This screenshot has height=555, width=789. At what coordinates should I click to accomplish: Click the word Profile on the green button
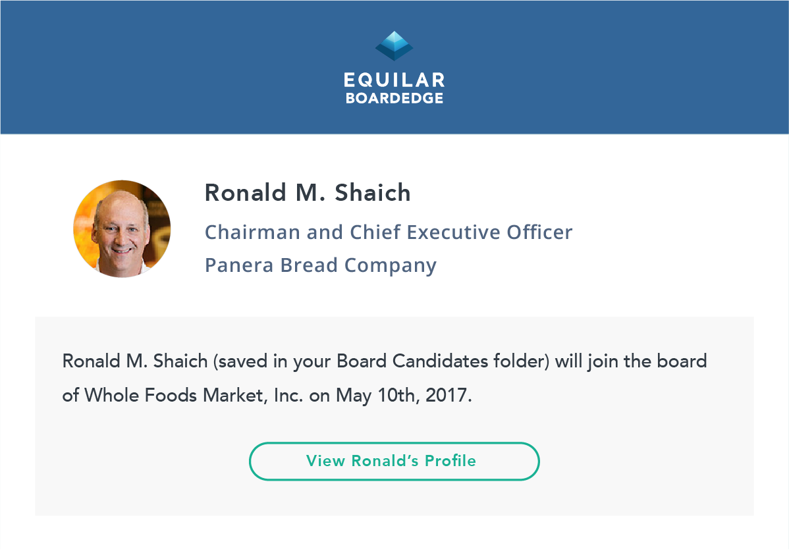pos(450,461)
